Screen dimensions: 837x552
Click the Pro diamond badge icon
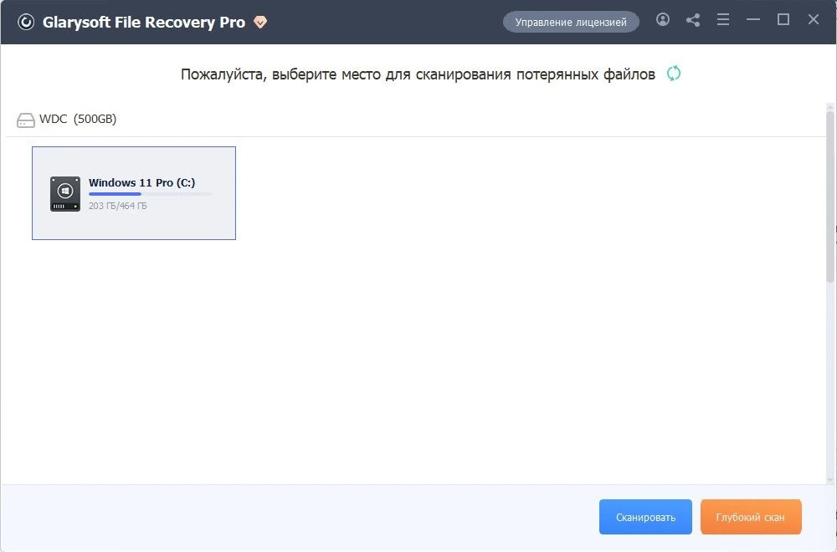point(260,23)
